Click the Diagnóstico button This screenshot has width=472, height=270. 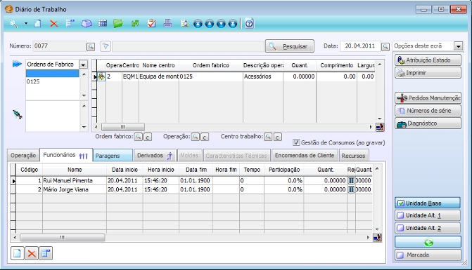[x=428, y=123]
